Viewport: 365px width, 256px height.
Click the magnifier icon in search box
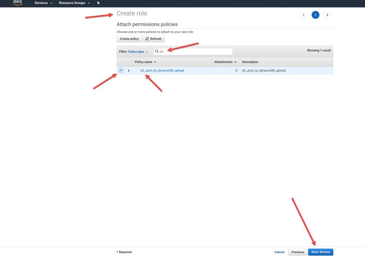(157, 52)
